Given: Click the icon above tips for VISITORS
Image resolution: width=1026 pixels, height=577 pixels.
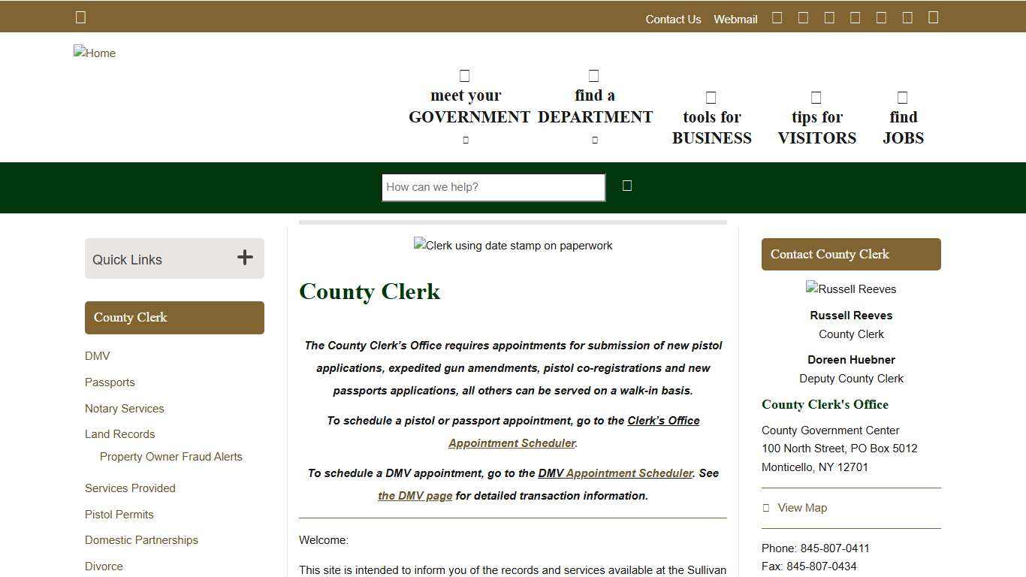Looking at the screenshot, I should pos(816,97).
